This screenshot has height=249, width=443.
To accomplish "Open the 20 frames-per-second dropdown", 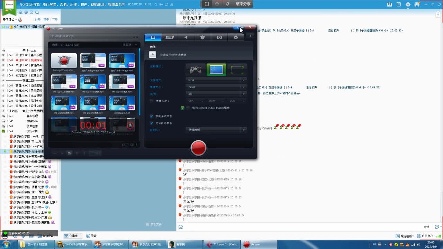I will pyautogui.click(x=216, y=94).
